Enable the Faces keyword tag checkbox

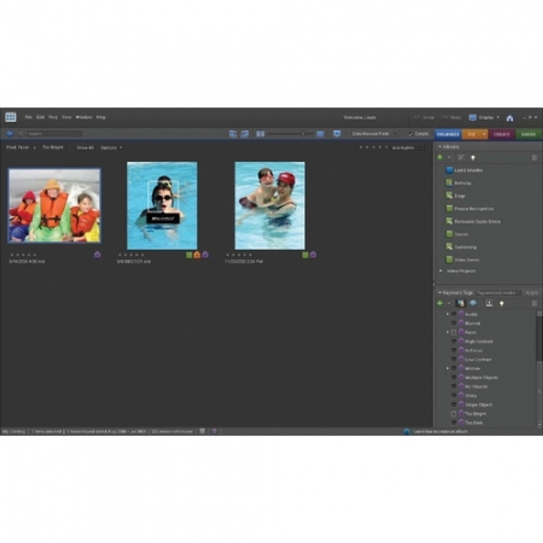(454, 332)
